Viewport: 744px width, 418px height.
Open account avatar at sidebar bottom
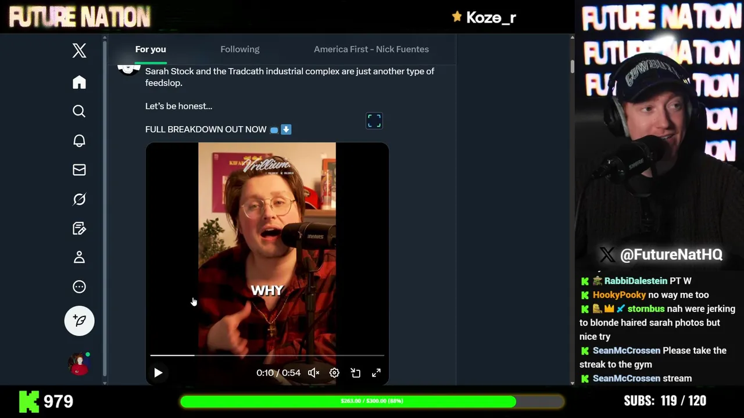pyautogui.click(x=79, y=364)
